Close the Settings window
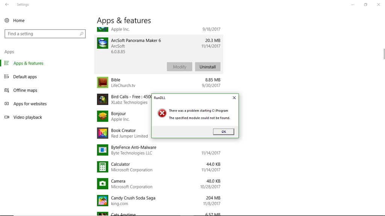385x216 pixels. pos(378,5)
